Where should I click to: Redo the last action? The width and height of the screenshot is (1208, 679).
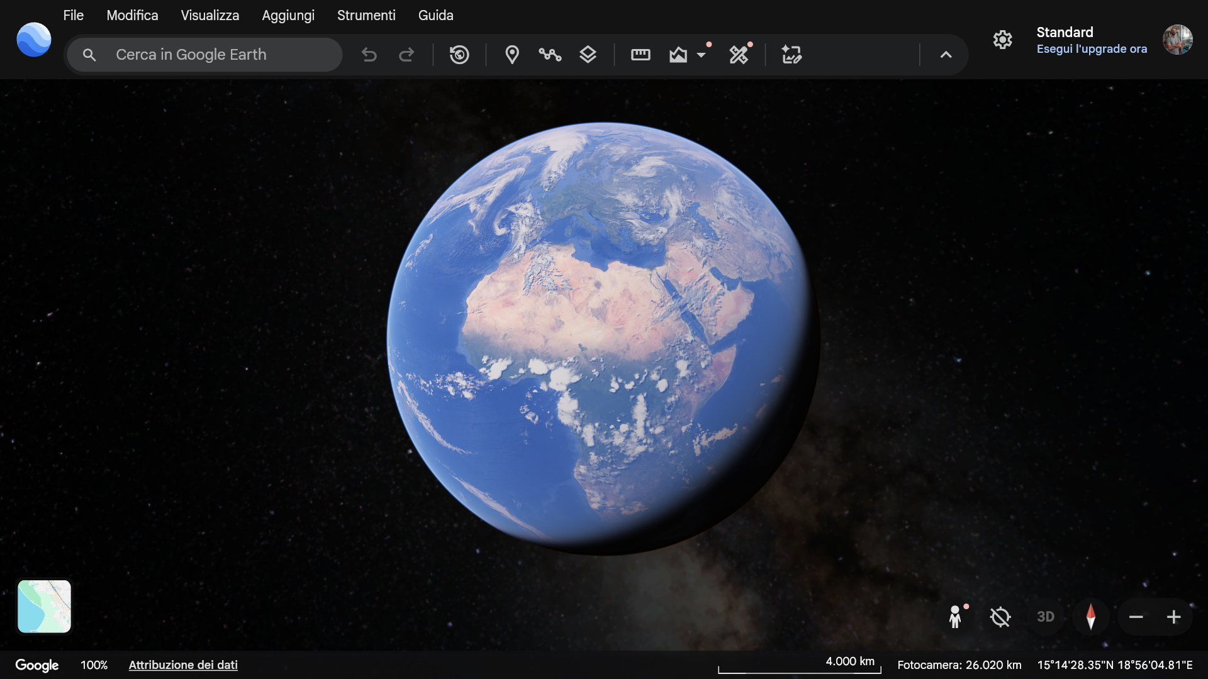coord(406,55)
